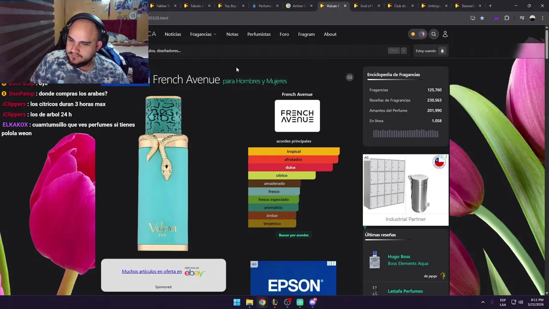The height and width of the screenshot is (309, 549).
Task: Click the tropical accord bar
Action: 294,151
